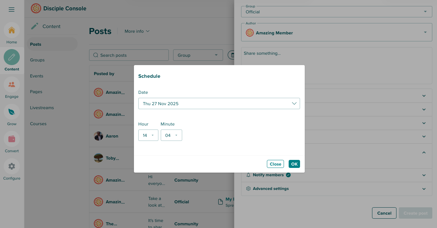Screen dimensions: 437x228
Task: Open Configure gear icon
Action: pos(12,166)
